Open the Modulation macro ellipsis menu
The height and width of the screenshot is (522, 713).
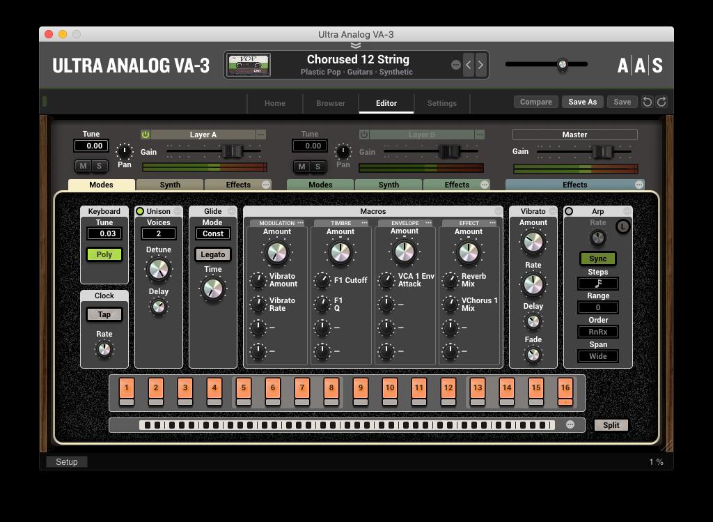pyautogui.click(x=301, y=223)
